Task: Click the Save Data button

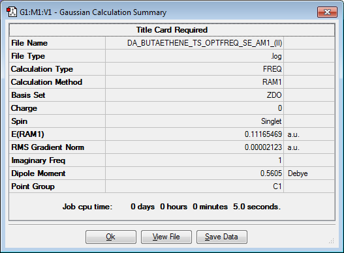Action: [x=222, y=237]
